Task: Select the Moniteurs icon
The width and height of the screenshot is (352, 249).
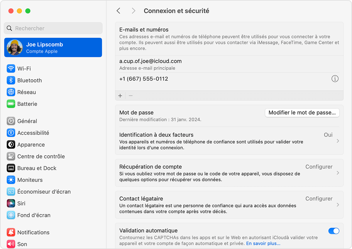Action: (x=11, y=180)
